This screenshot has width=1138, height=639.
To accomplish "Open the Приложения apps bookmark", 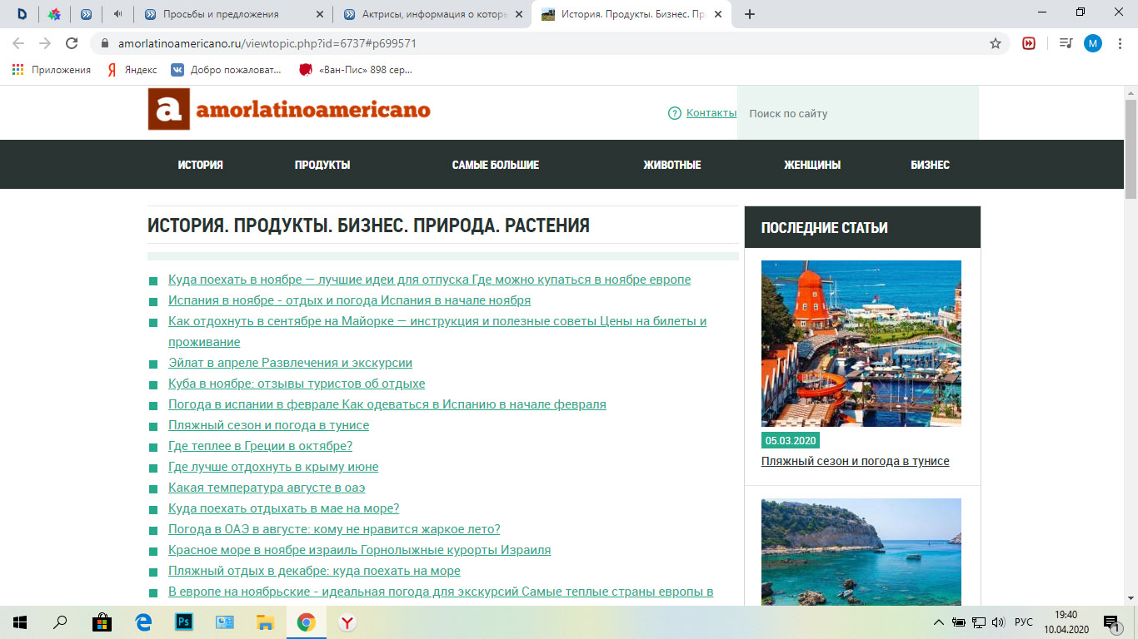I will pyautogui.click(x=52, y=70).
